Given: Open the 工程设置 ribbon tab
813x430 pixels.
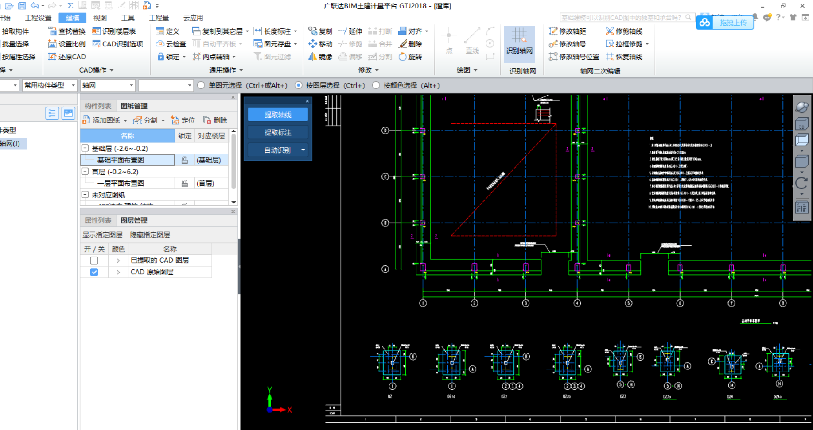Looking at the screenshot, I should [x=38, y=18].
